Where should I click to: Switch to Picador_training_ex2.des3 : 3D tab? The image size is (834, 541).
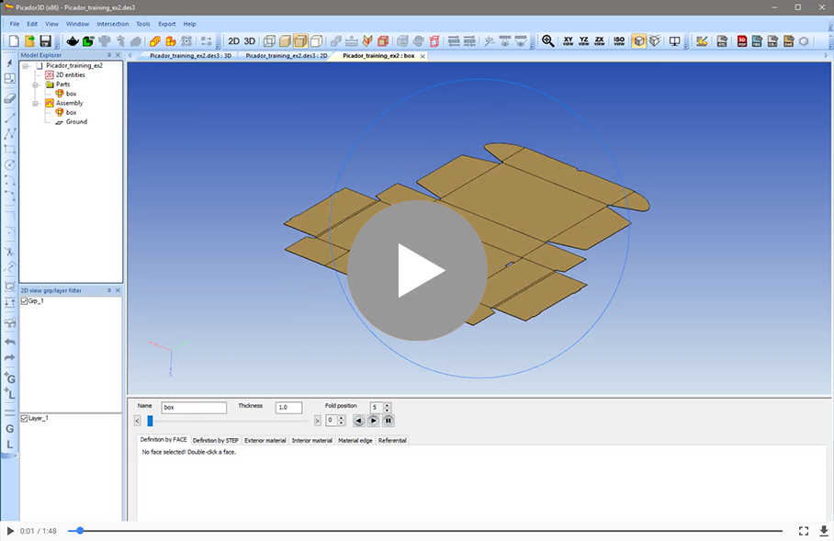[190, 56]
